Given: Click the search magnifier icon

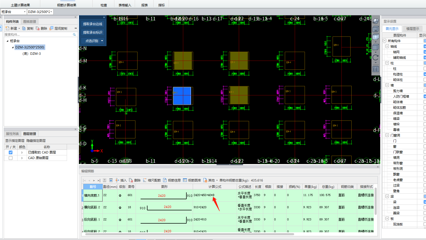Looking at the screenshot, I should (x=74, y=35).
